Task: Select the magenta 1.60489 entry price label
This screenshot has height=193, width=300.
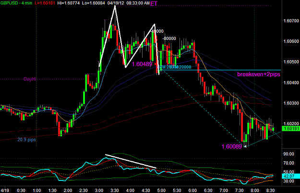Action: coord(142,64)
